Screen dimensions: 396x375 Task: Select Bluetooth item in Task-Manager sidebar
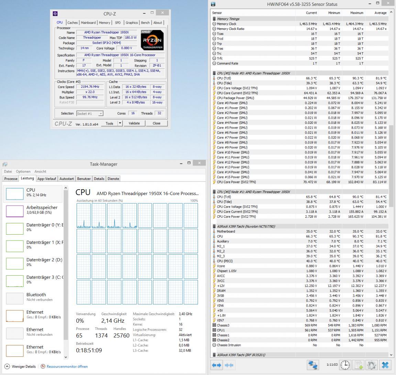tap(33, 298)
